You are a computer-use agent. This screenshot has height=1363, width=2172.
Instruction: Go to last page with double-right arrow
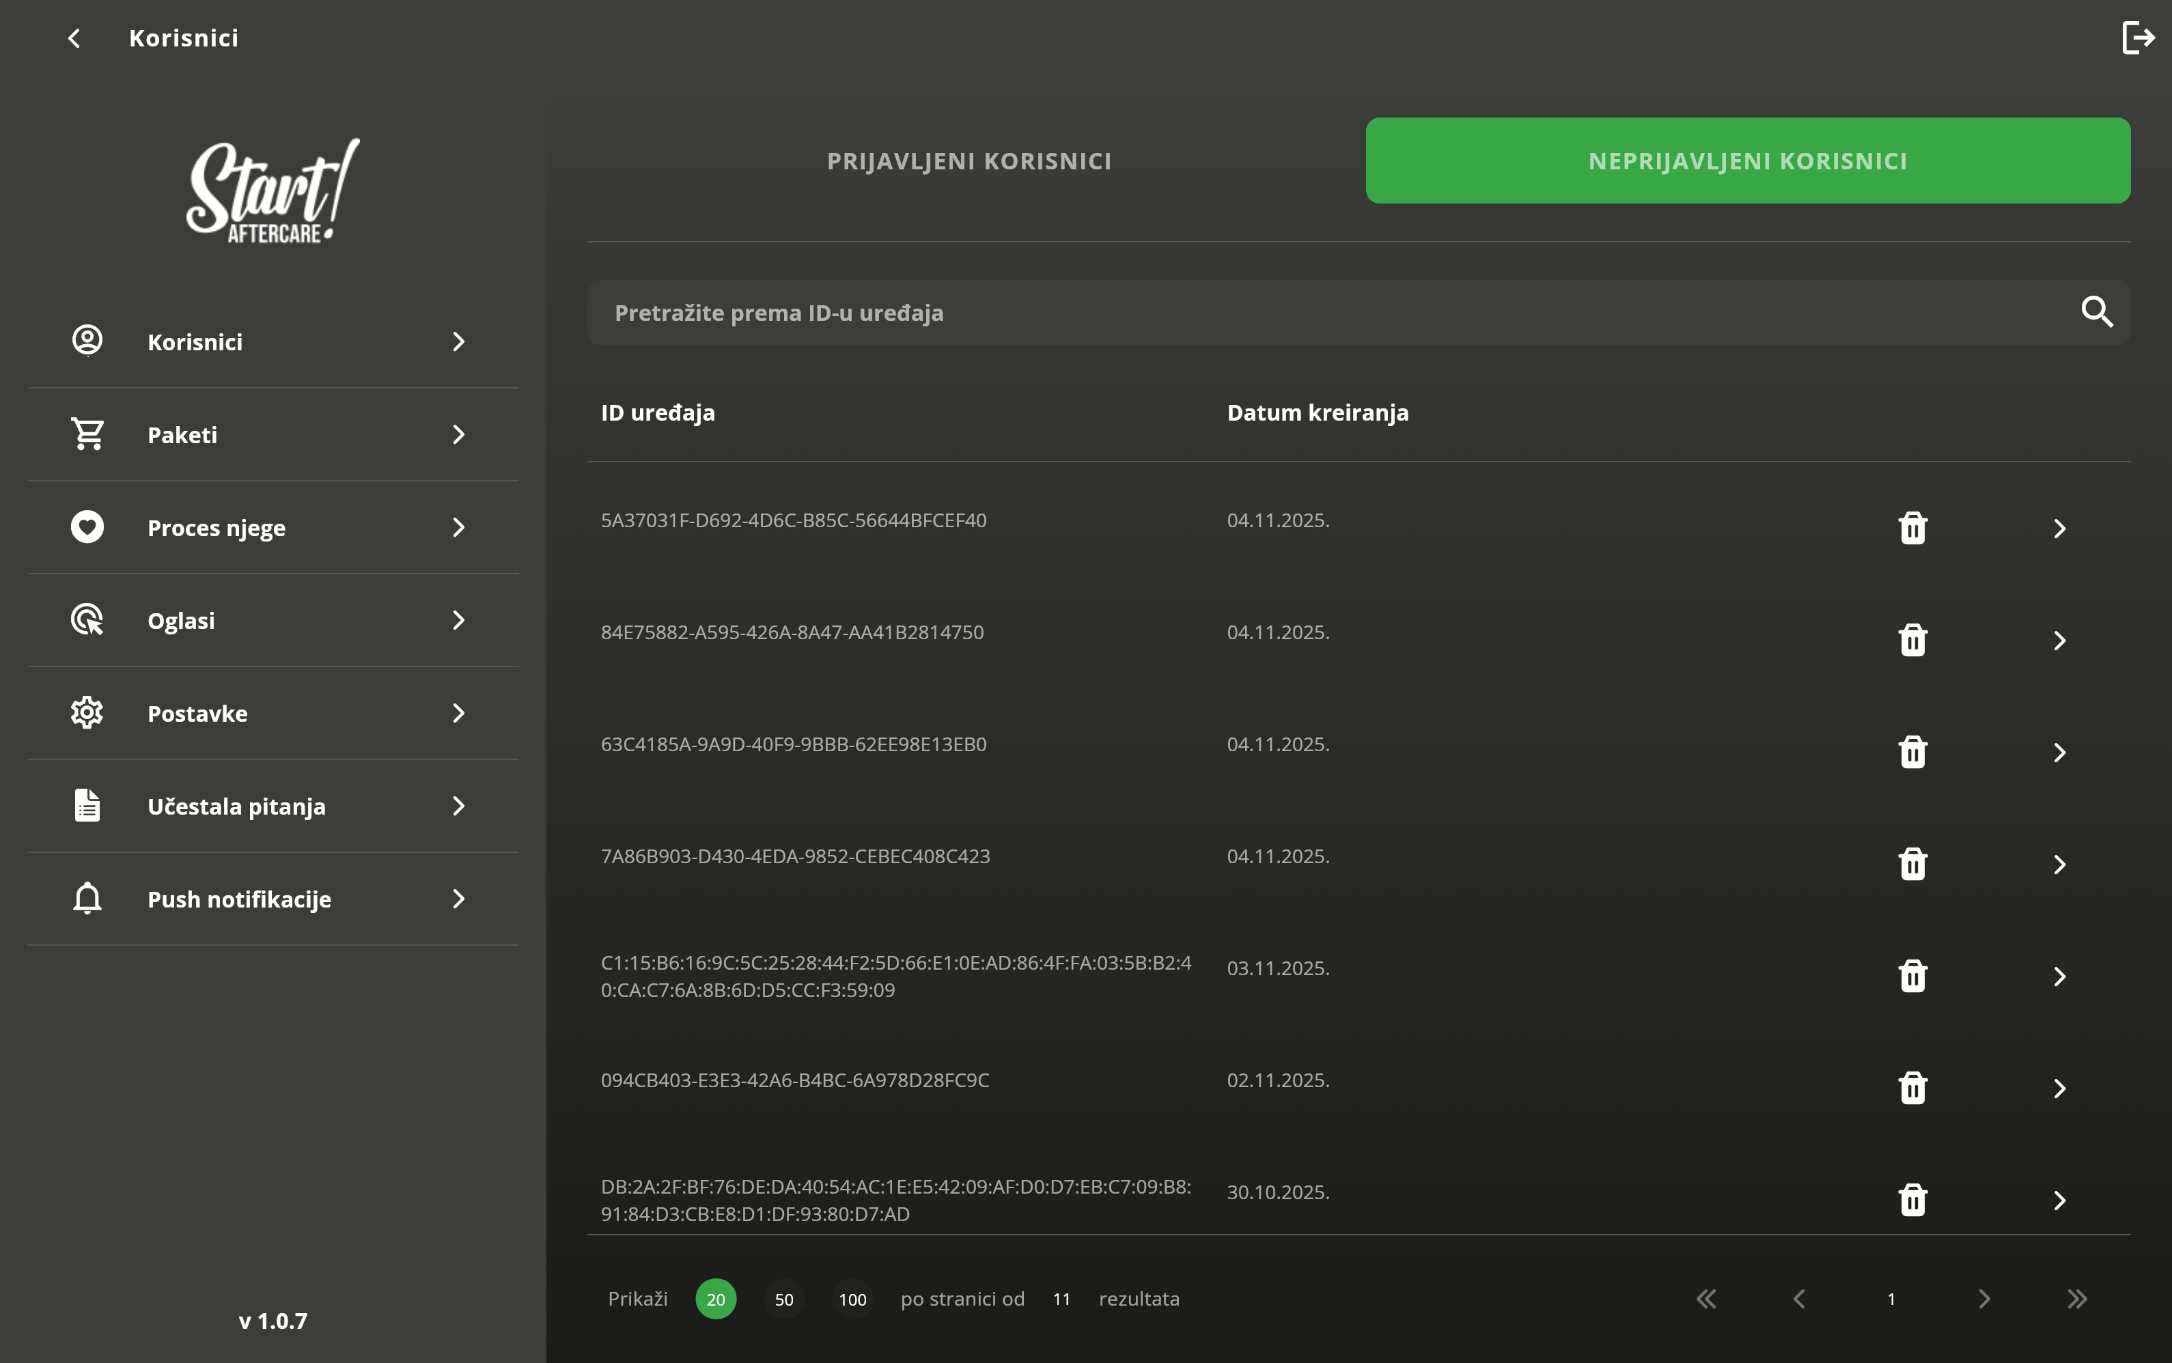(x=2076, y=1299)
